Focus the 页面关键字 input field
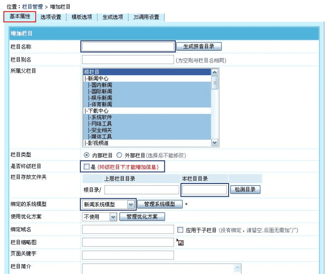327x274 pixels. pyautogui.click(x=128, y=255)
